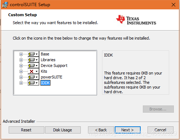Open the Device Support install-state icon
This screenshot has width=180, height=140.
(33, 66)
